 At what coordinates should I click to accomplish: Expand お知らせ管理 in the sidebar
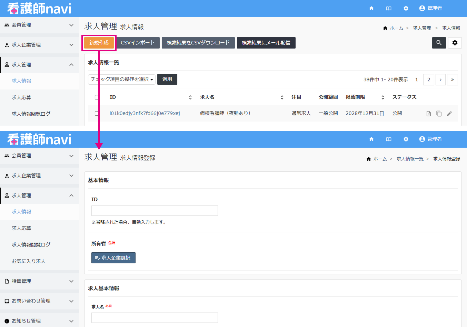(39, 321)
